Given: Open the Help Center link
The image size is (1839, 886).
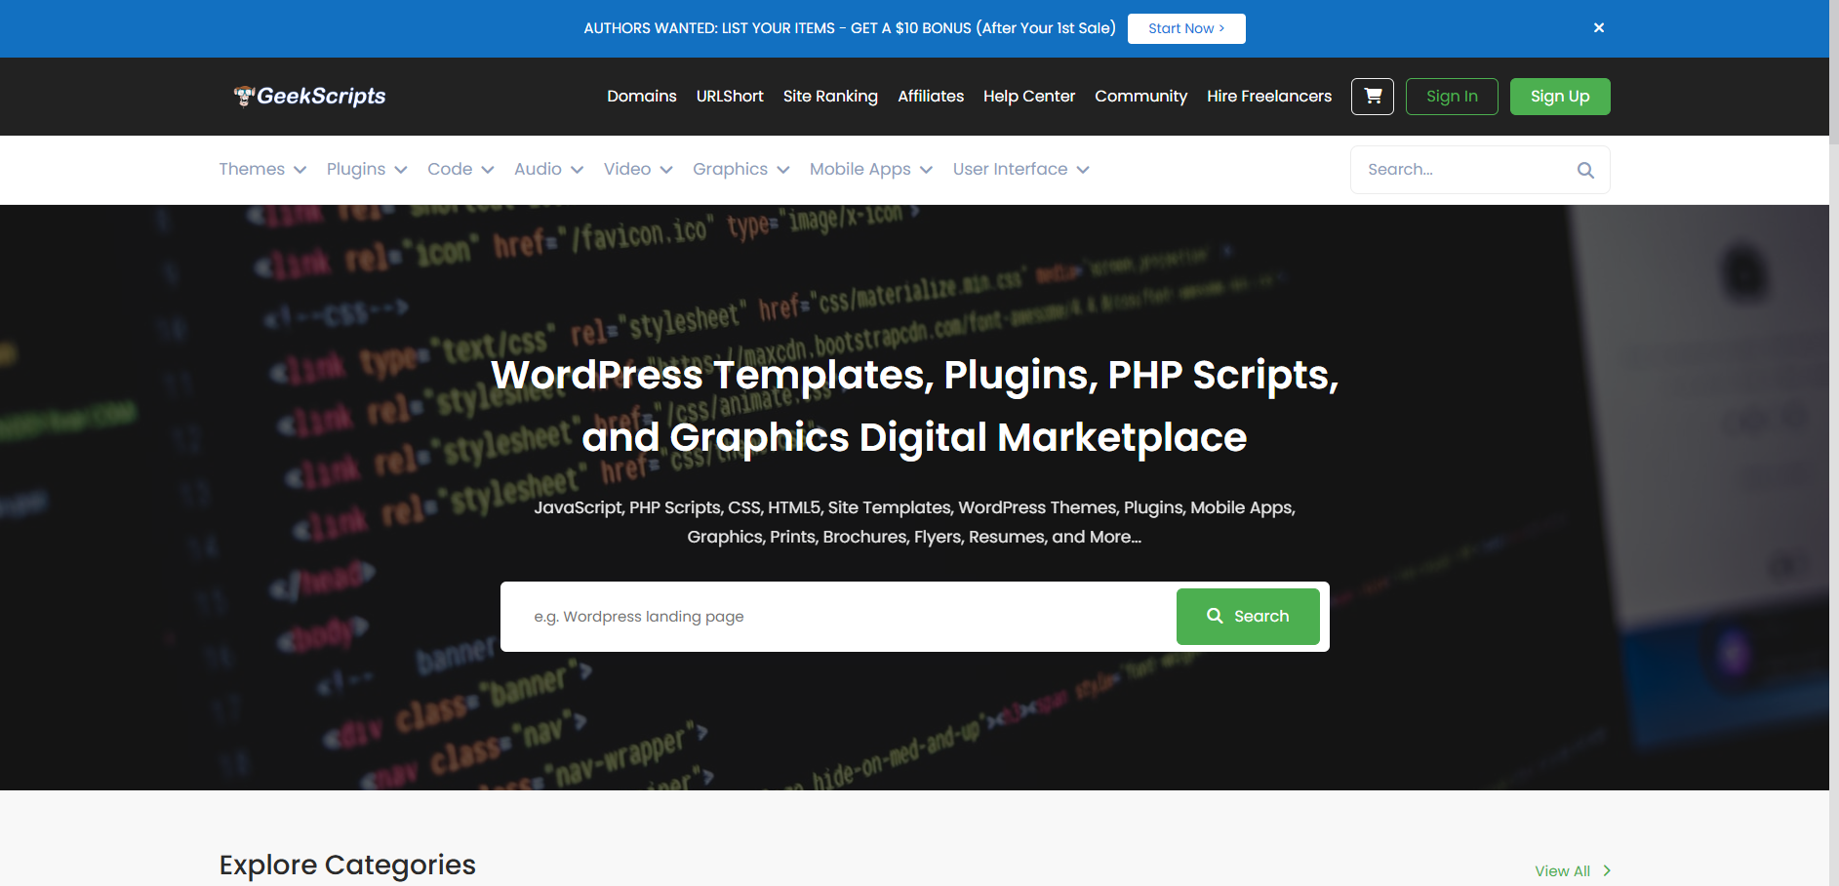Looking at the screenshot, I should pos(1028,97).
